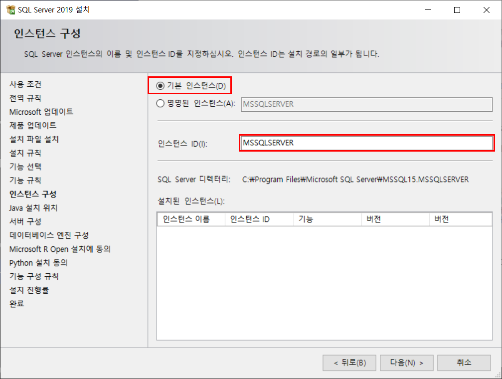Click the 인스턴스 이름 column header
The width and height of the screenshot is (502, 379).
coord(191,219)
